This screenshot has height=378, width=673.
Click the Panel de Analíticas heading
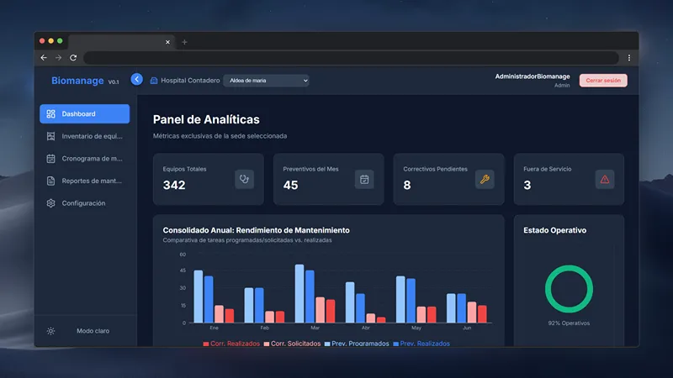(x=206, y=119)
